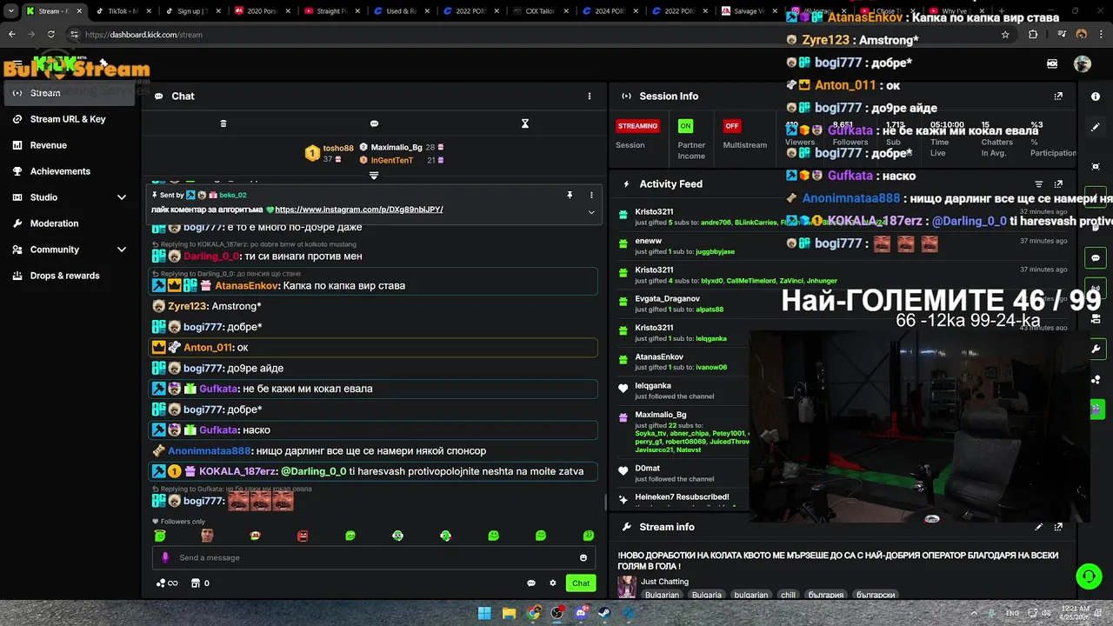Click username Darling_0_0 in chat
The height and width of the screenshot is (626, 1113).
[x=211, y=256]
